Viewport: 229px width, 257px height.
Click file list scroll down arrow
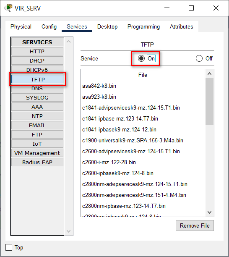coord(209,212)
